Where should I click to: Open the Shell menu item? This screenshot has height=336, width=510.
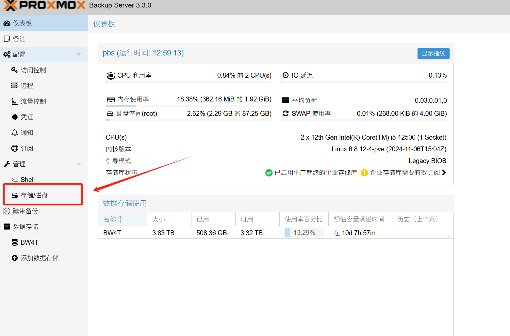pos(27,180)
